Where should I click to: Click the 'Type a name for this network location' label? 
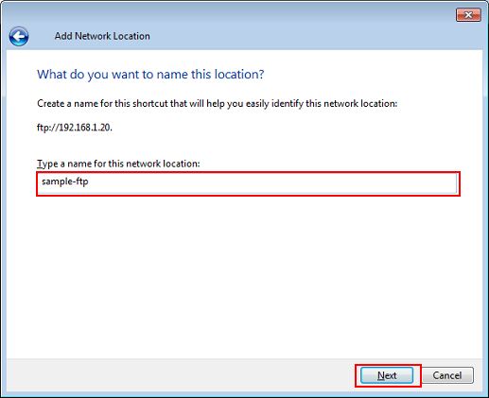click(x=118, y=164)
